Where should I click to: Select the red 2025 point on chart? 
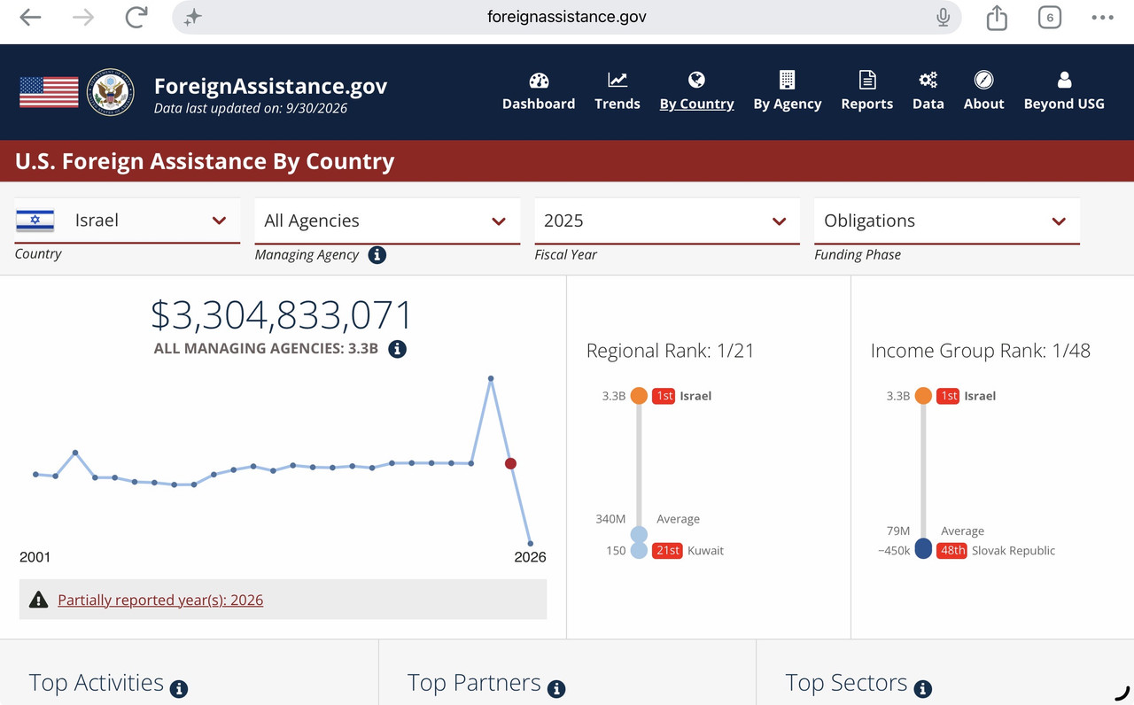[x=510, y=463]
